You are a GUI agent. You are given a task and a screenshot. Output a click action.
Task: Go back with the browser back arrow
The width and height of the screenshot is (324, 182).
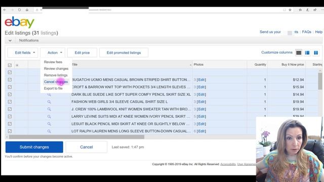point(5,10)
